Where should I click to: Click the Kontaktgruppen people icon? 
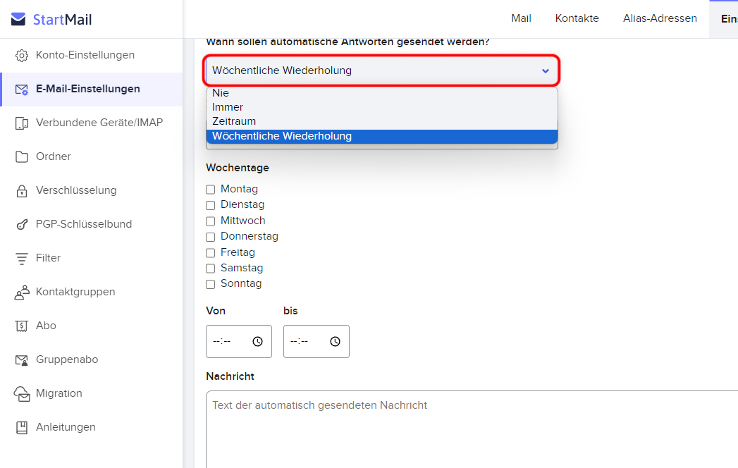click(22, 292)
